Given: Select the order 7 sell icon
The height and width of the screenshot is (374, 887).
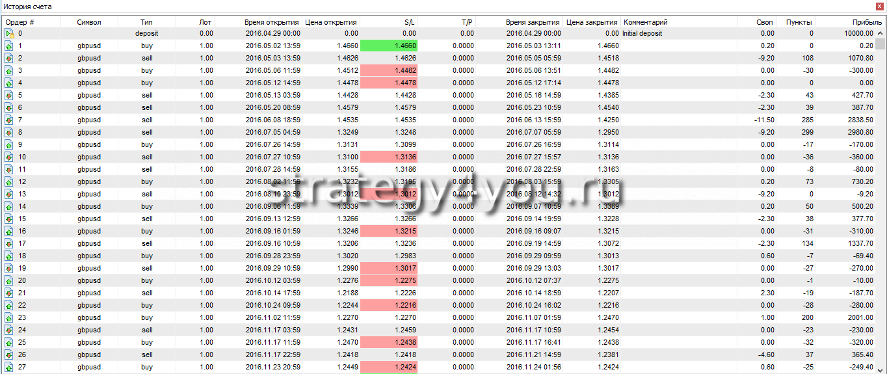Looking at the screenshot, I should (9, 120).
